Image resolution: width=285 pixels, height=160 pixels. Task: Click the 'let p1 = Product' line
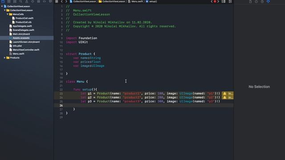click(x=151, y=94)
